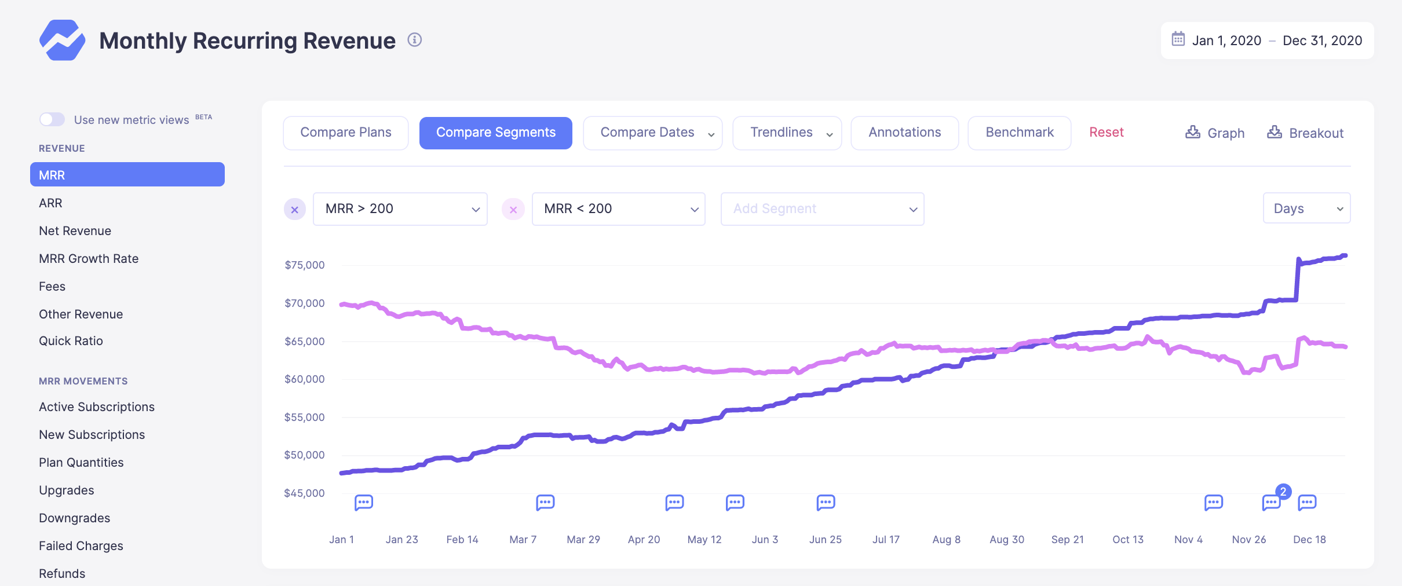Expand the Trendlines dropdown
This screenshot has height=586, width=1402.
coord(787,133)
